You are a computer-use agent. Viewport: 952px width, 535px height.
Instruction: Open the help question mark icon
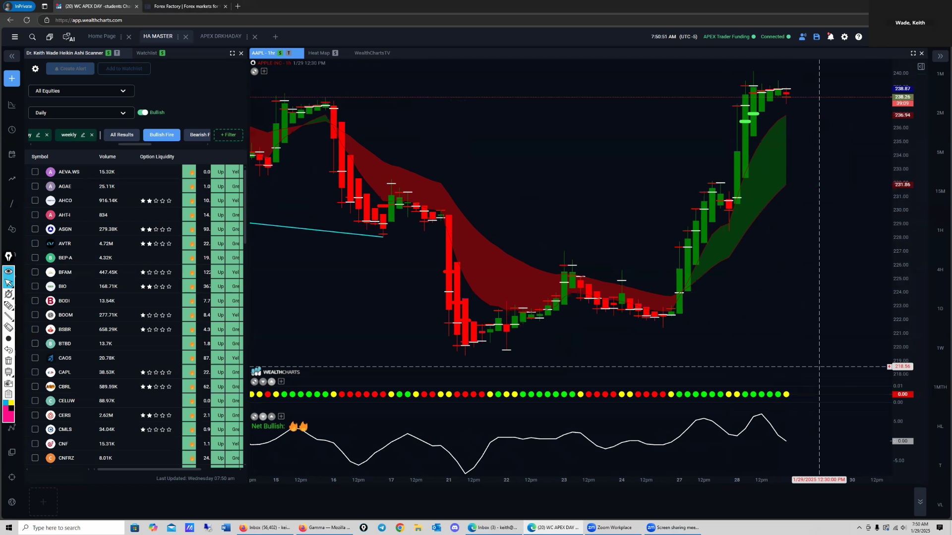coord(859,37)
